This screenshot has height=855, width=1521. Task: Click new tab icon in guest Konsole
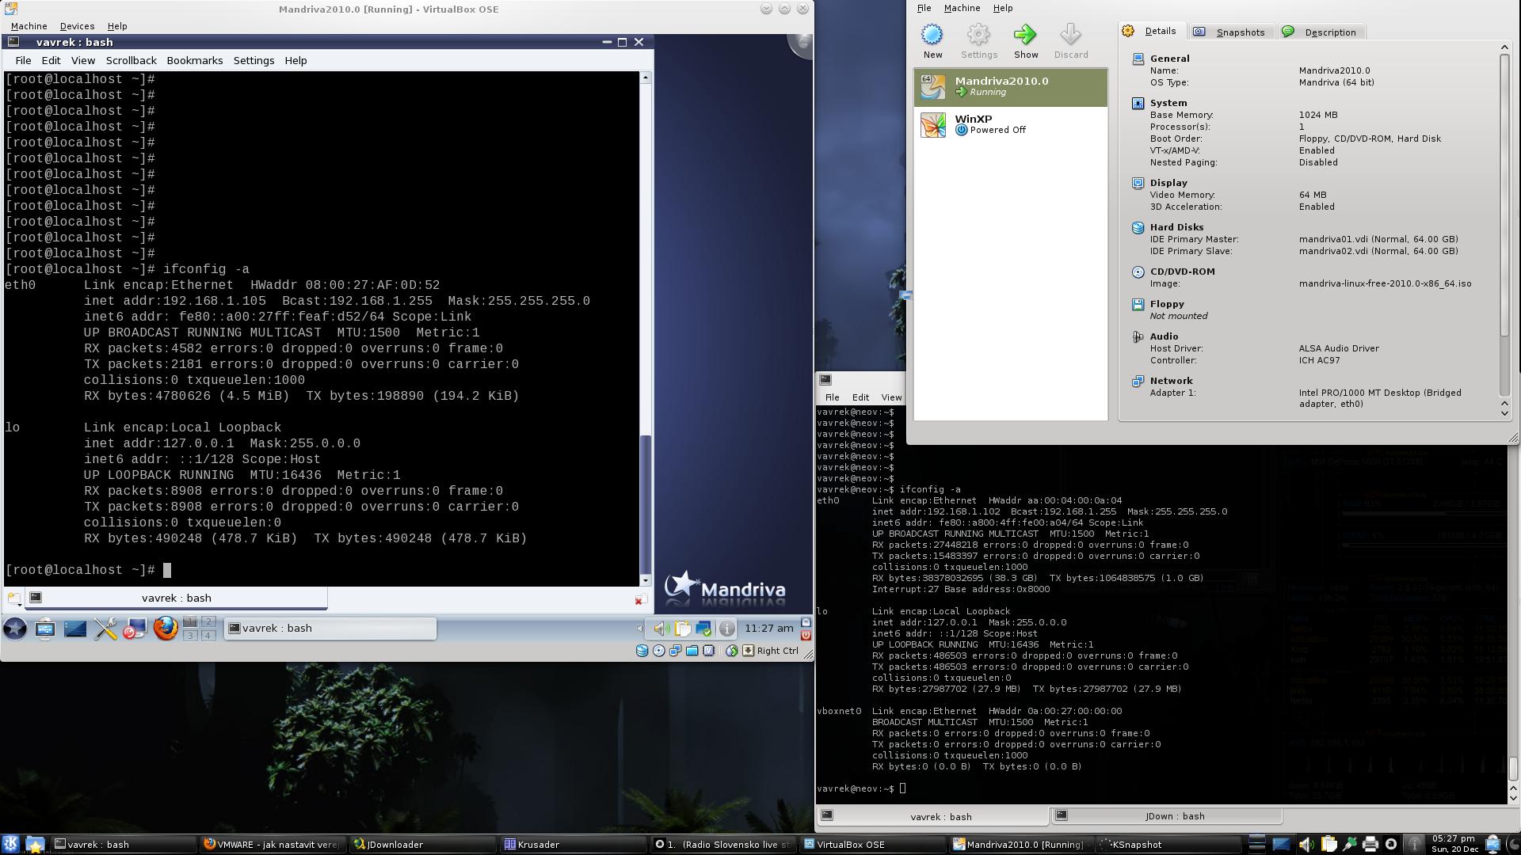(13, 598)
